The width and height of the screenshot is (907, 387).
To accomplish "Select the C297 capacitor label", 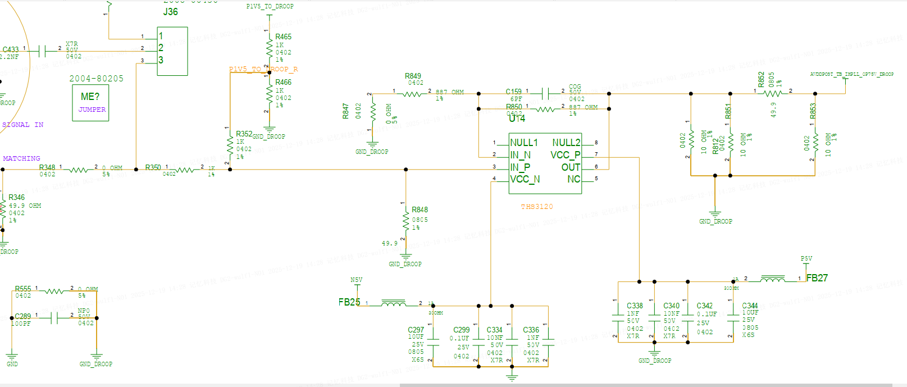I will click(x=416, y=330).
